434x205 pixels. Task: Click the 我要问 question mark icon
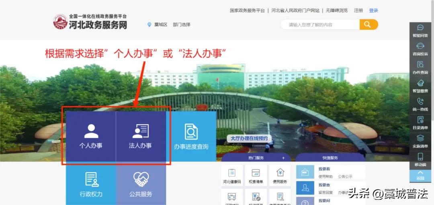click(x=305, y=201)
